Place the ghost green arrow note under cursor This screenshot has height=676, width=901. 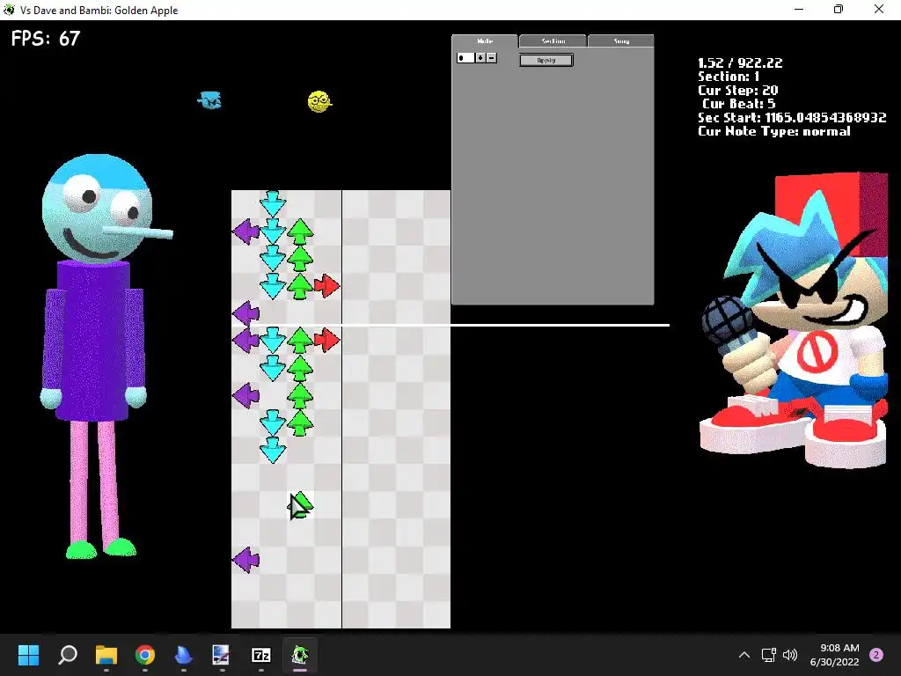(300, 506)
